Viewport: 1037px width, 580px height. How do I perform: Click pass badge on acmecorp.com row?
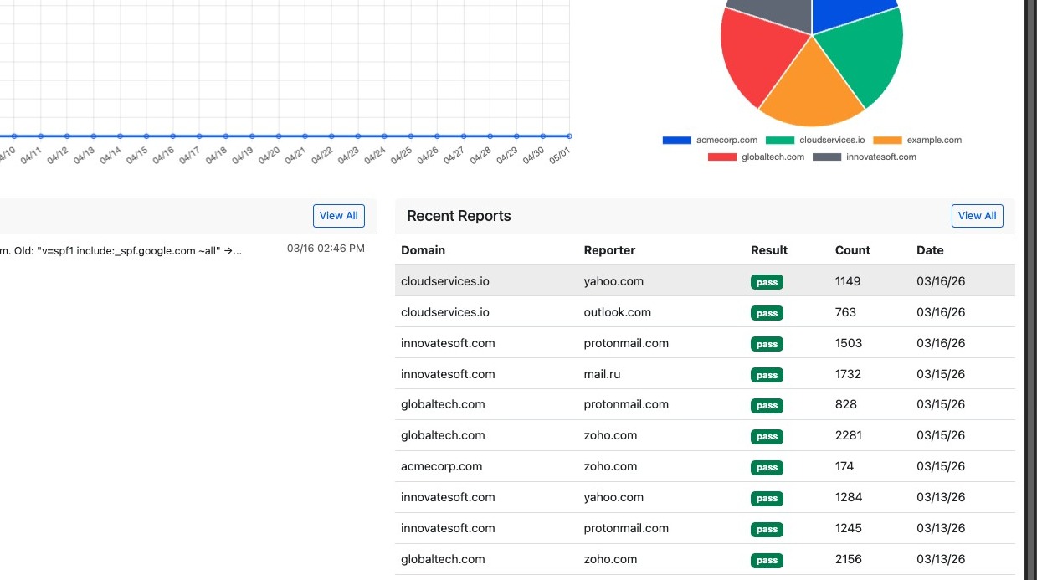[x=767, y=467]
